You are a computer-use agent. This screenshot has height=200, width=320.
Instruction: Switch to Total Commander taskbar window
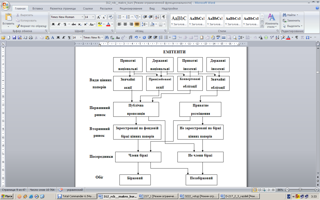coord(76,196)
